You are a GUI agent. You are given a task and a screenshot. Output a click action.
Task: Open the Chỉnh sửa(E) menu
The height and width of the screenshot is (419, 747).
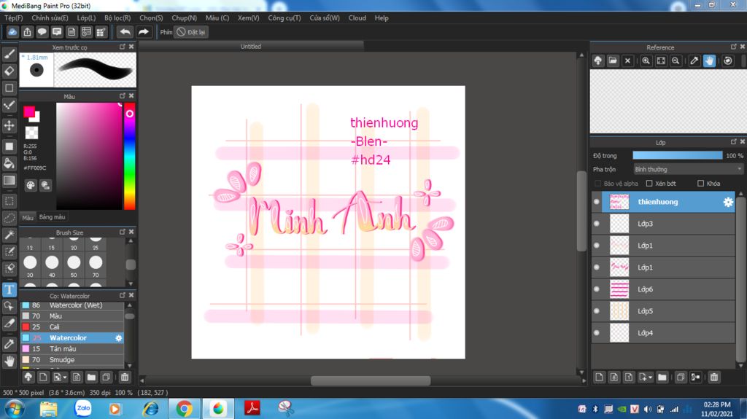(50, 17)
